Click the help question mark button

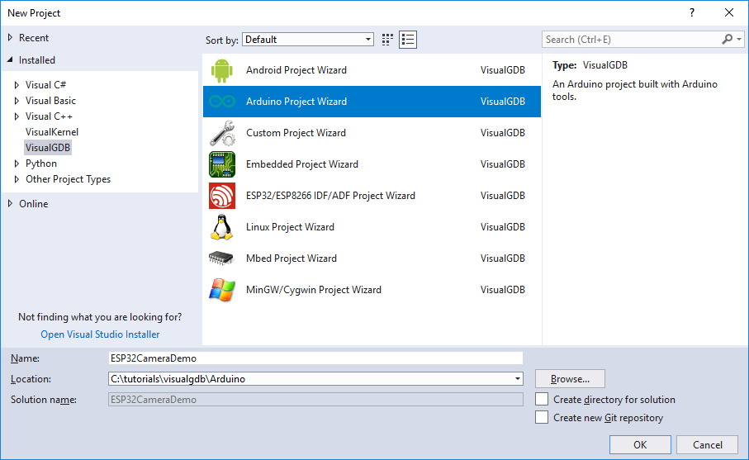coord(692,13)
